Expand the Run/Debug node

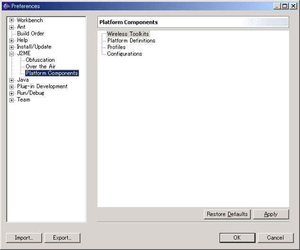12,94
